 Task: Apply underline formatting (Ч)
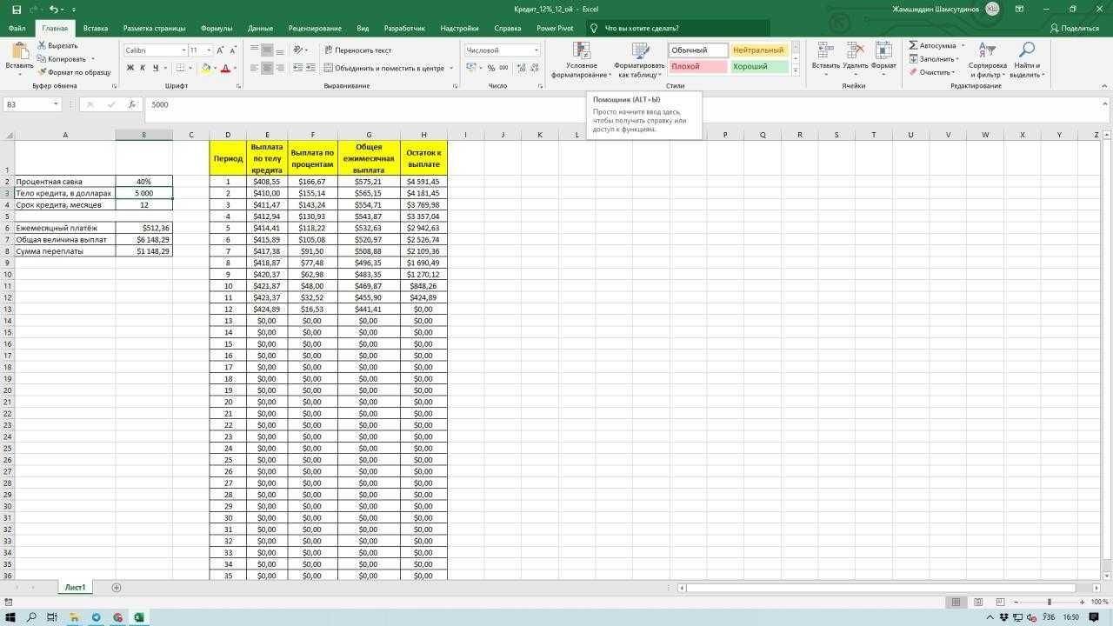[156, 68]
